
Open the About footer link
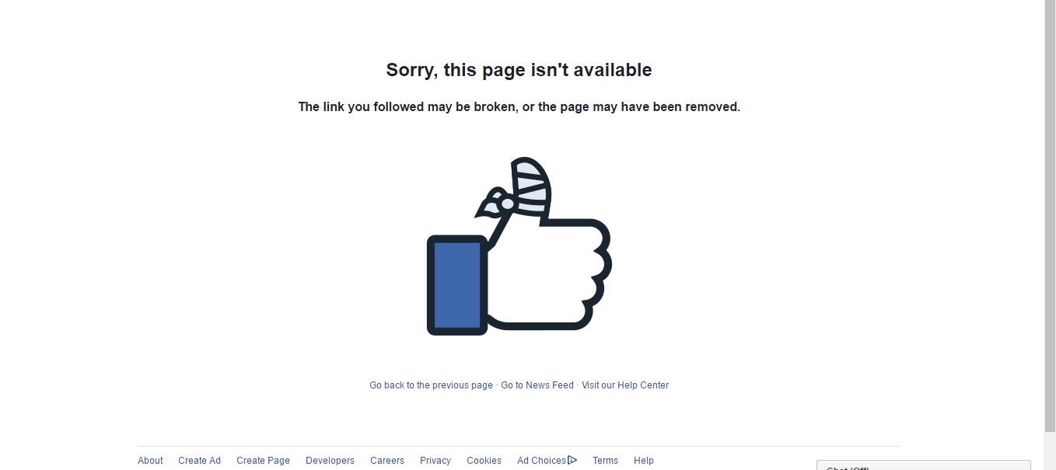tap(150, 461)
